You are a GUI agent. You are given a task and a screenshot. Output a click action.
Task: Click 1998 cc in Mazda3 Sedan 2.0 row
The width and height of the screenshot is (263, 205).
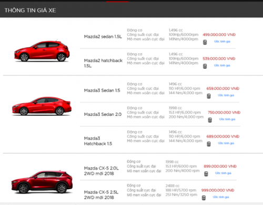[x=175, y=108]
